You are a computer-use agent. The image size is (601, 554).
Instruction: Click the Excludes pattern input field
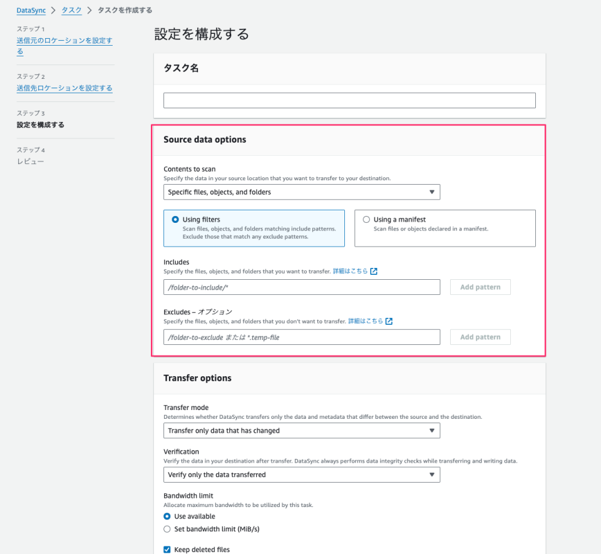[x=302, y=337]
